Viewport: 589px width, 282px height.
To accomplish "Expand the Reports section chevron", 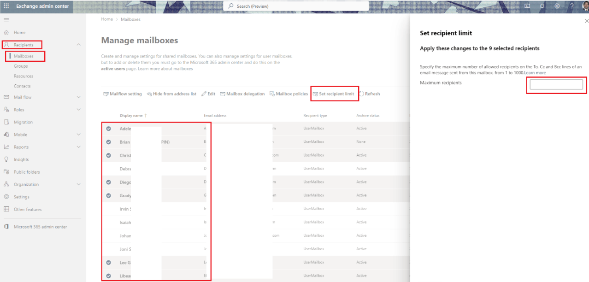I will [78, 147].
